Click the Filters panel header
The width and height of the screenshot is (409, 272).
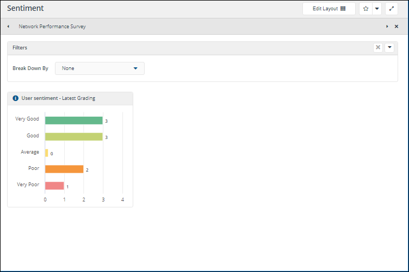[163, 48]
